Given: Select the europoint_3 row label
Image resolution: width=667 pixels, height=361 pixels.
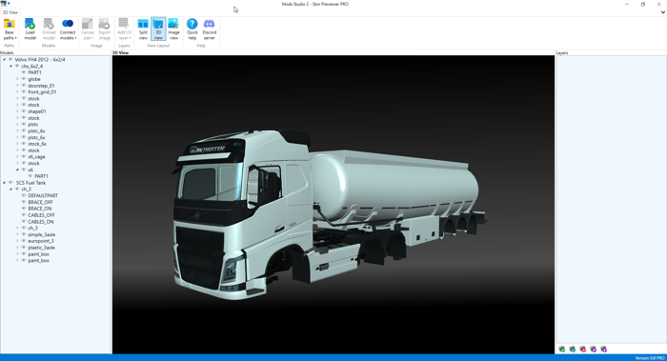Looking at the screenshot, I should (41, 241).
